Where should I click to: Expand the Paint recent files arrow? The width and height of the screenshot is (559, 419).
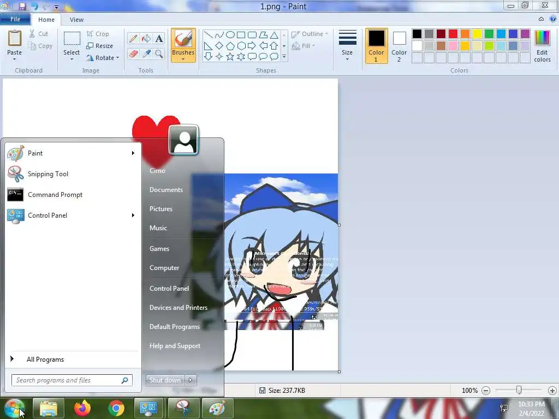pos(133,153)
